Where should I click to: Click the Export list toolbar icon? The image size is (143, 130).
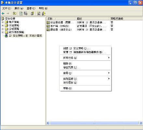(26, 13)
